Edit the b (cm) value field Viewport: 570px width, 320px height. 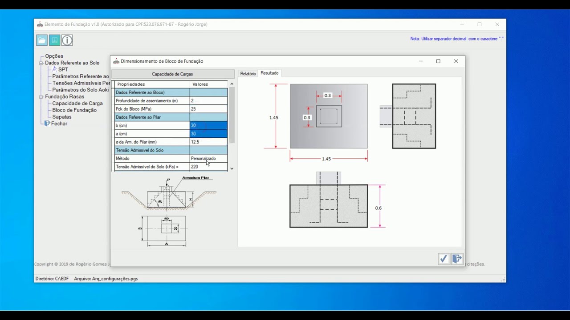208,125
